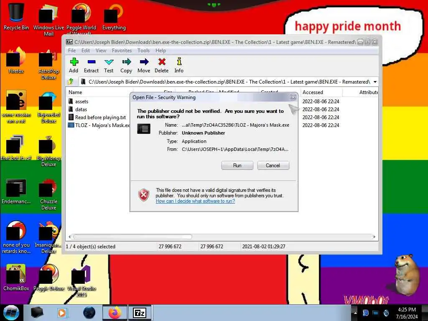The image size is (428, 321).
Task: Go up one folder using the up-arrow icon
Action: point(71,82)
